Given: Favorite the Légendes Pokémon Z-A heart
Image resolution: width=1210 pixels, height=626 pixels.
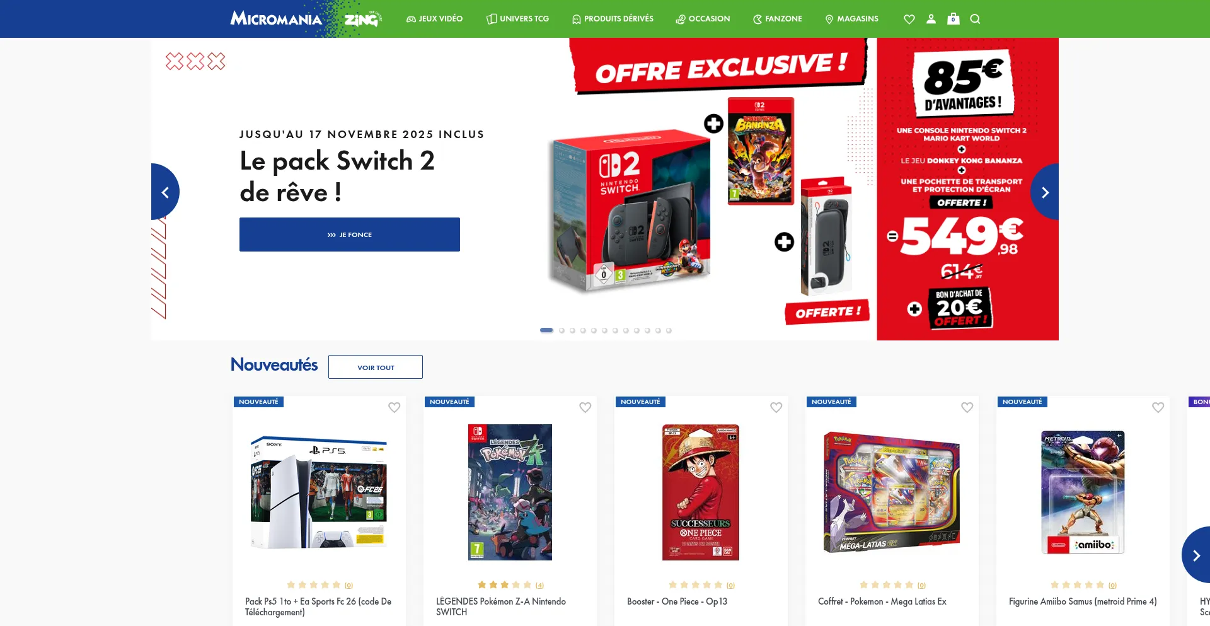Looking at the screenshot, I should coord(585,407).
